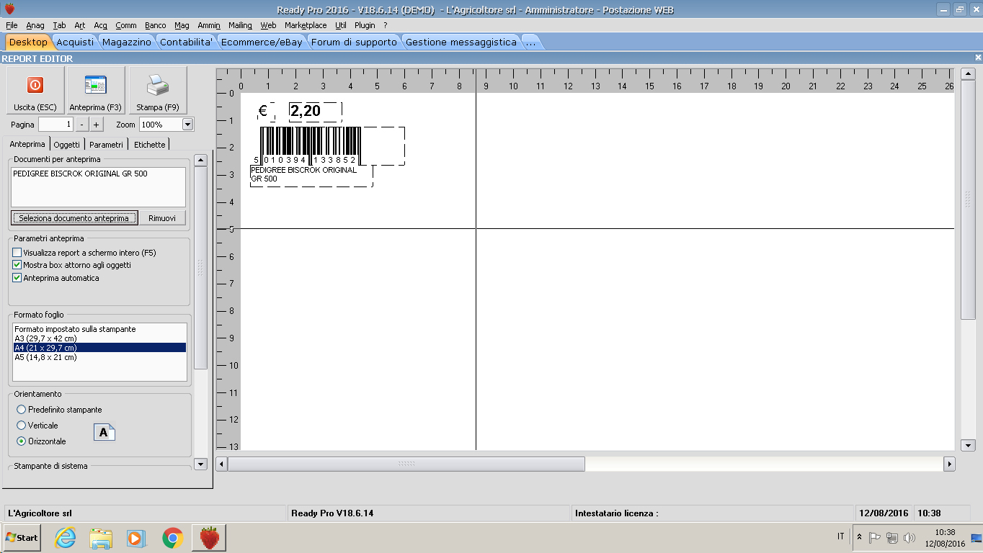Viewport: 983px width, 553px height.
Task: Choose A5 (14,8 x 21 cm) format
Action: (x=99, y=357)
